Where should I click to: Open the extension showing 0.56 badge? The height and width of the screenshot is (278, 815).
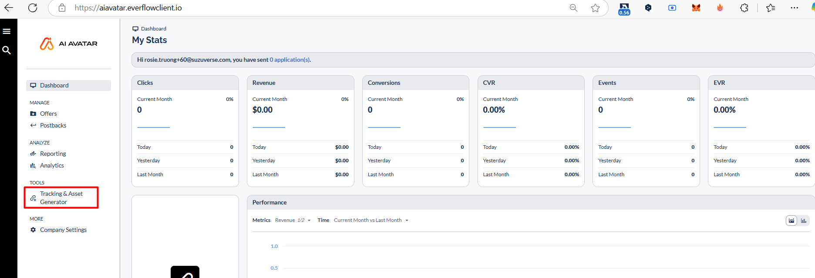624,9
